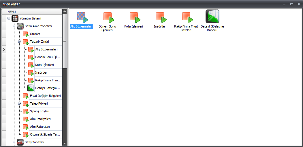Select Satış Yönetimi label
The width and height of the screenshot is (303, 147).
tap(35, 142)
